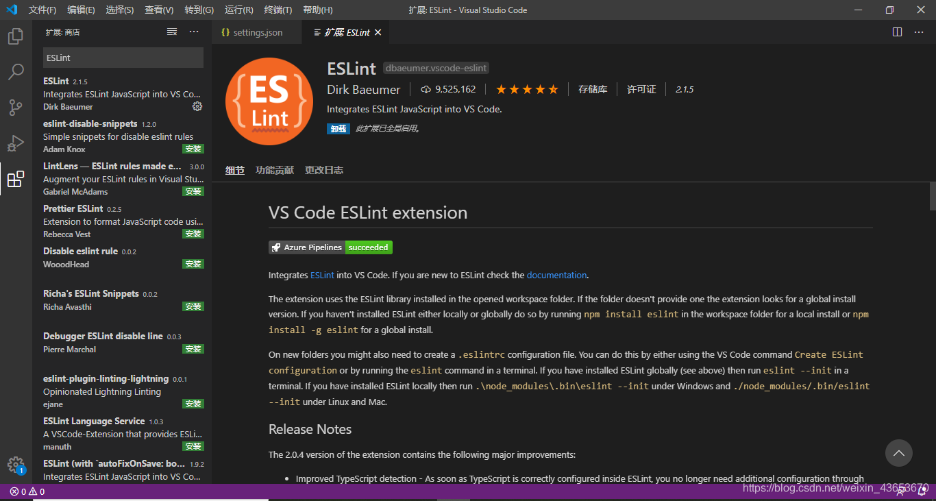Install the LintLens extension
Screen dimensions: 936x501
pos(193,191)
